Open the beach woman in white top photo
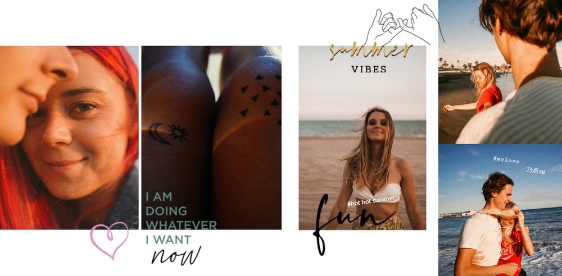The width and height of the screenshot is (562, 276). pyautogui.click(x=362, y=138)
